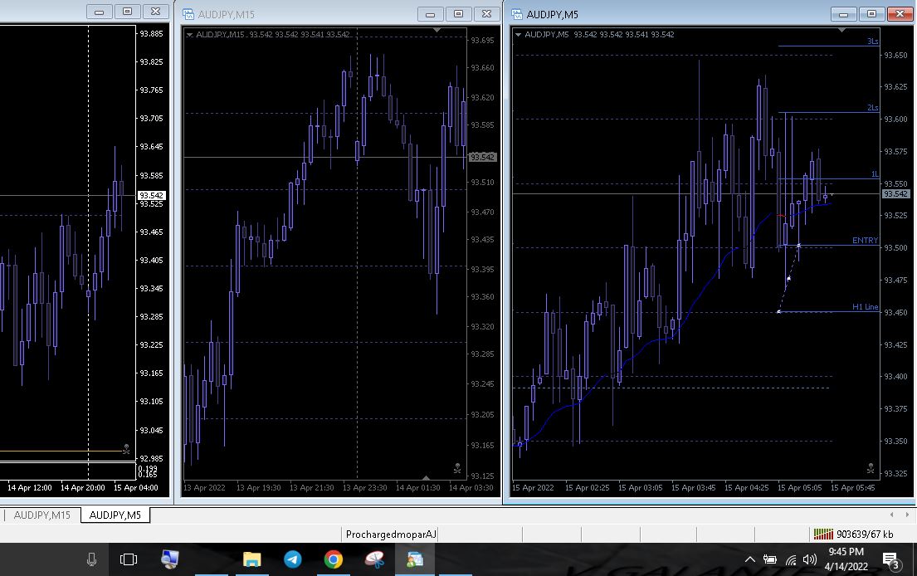917x576 pixels.
Task: Open the header dropdown arrow in AUDJPY,M5 chart
Action: [x=518, y=35]
